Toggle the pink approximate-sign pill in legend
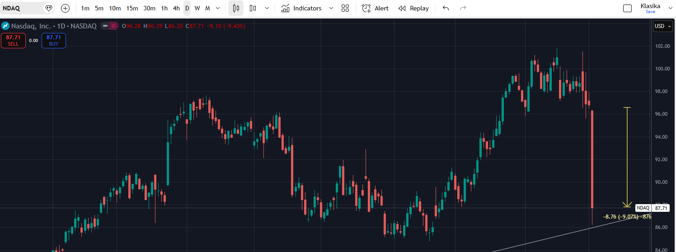This screenshot has width=676, height=252. pyautogui.click(x=113, y=26)
